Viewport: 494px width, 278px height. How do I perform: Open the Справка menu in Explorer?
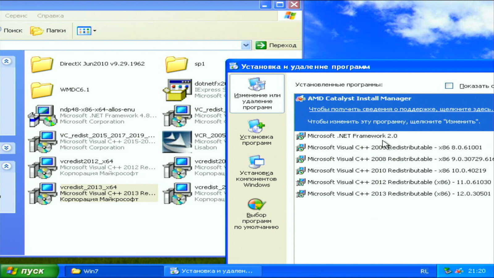pyautogui.click(x=50, y=16)
